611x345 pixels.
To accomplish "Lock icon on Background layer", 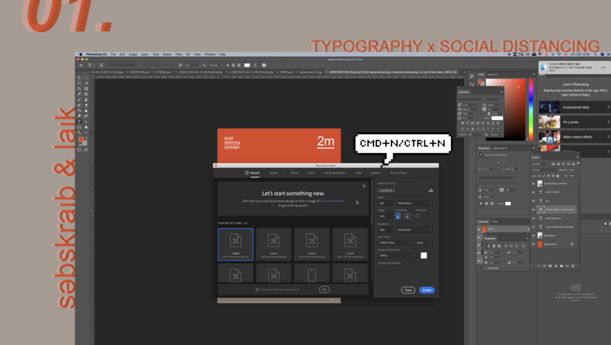I will [x=572, y=244].
